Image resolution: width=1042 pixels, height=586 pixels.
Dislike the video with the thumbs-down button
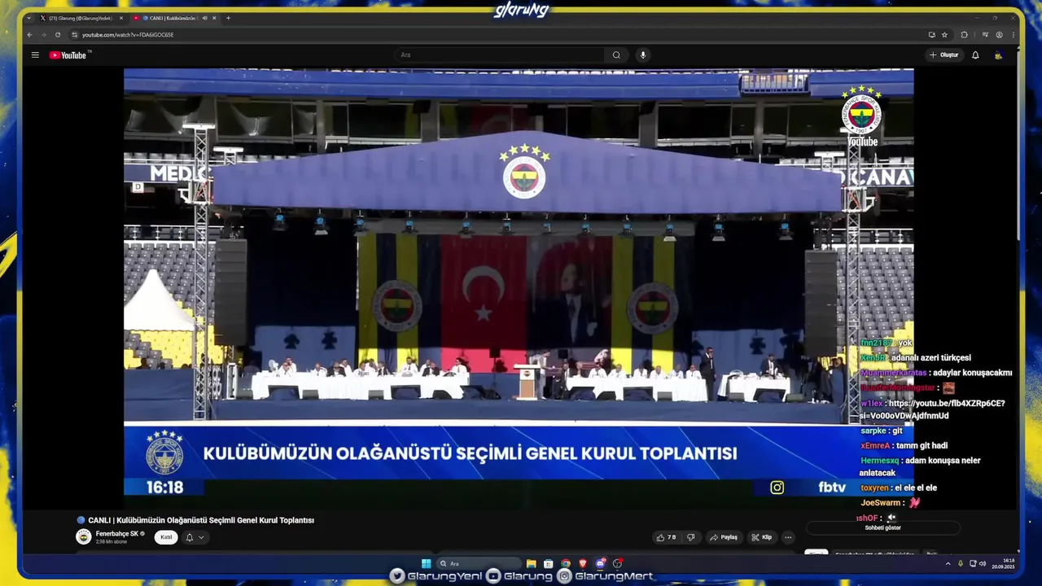point(690,537)
